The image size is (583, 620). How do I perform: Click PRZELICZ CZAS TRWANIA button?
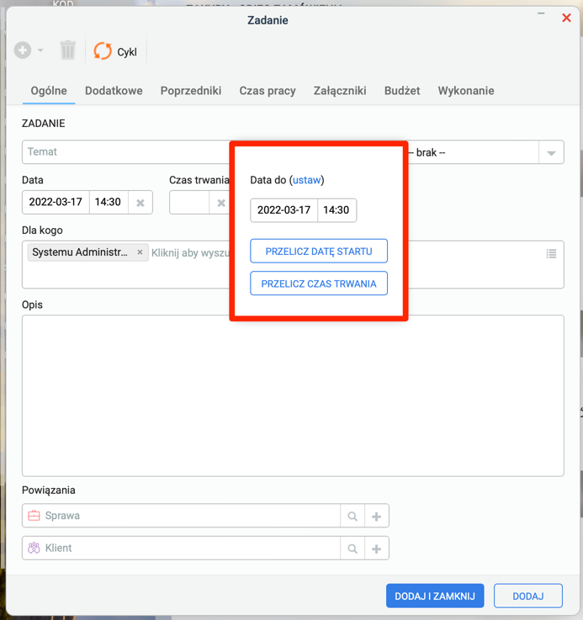(319, 284)
